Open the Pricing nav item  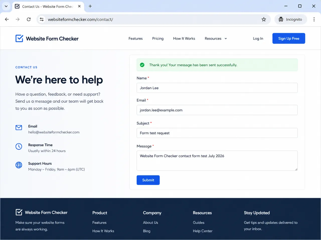tap(158, 38)
